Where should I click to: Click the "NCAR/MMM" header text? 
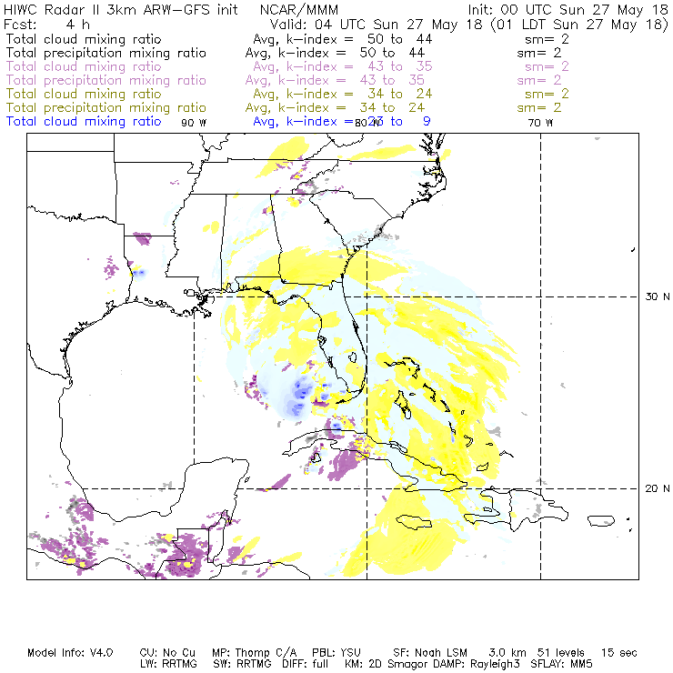click(x=298, y=10)
